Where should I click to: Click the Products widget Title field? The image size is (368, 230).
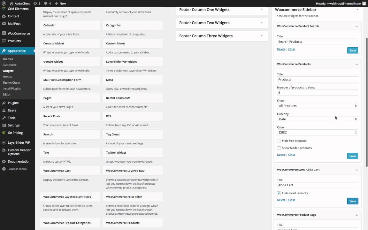click(318, 80)
